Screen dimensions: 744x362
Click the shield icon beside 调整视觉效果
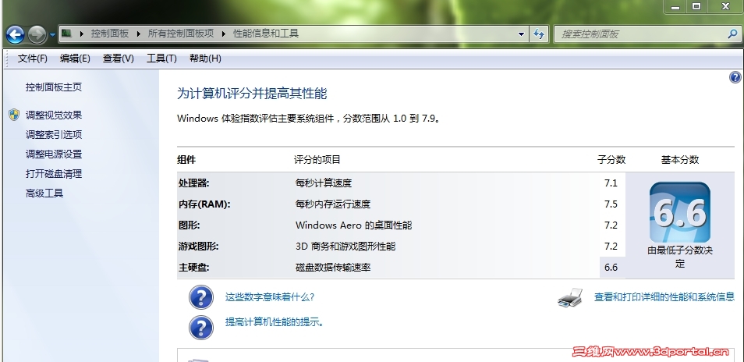coord(14,115)
